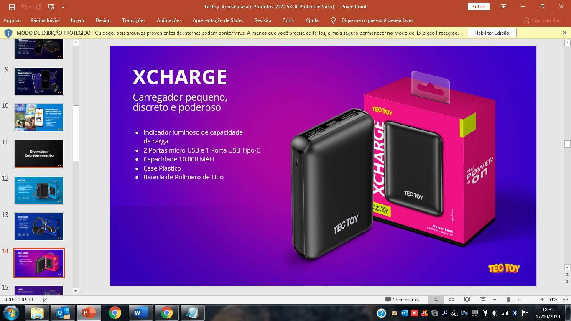The width and height of the screenshot is (571, 321).
Task: Close the protected view message bar
Action: pos(565,33)
